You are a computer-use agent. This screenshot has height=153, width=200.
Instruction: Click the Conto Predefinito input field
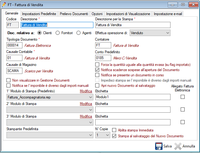(x=103, y=58)
